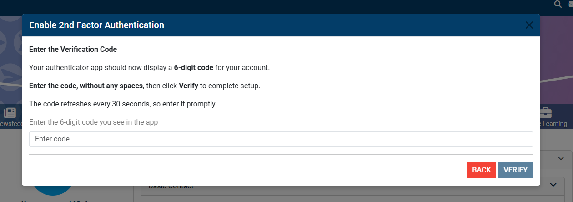Open the Learning briefcase icon
Viewport: 573px width, 202px height.
(x=545, y=113)
